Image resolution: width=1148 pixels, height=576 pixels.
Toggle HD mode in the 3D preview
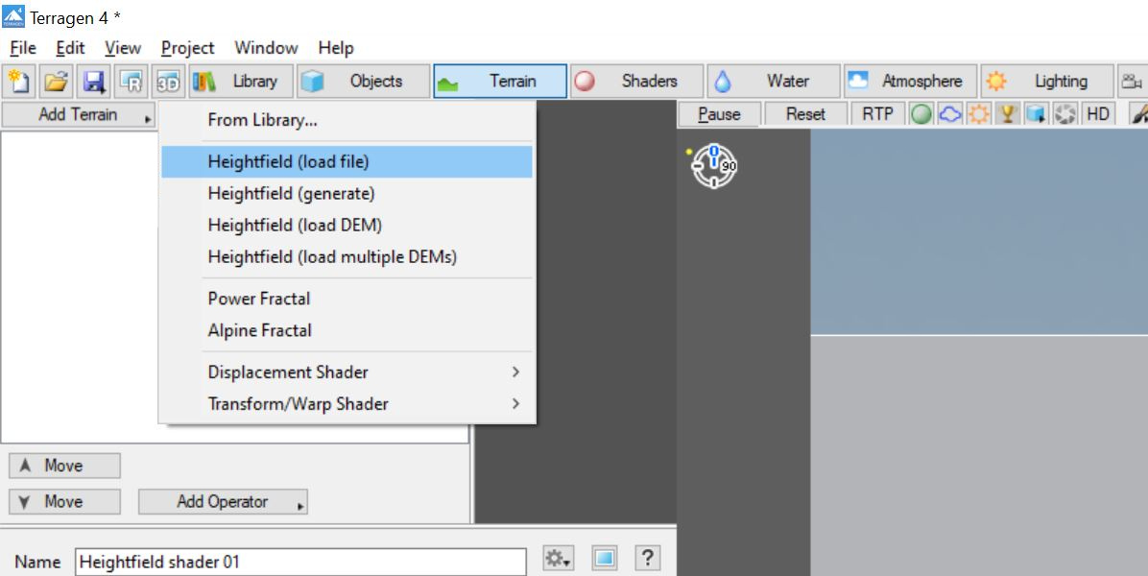[1097, 114]
